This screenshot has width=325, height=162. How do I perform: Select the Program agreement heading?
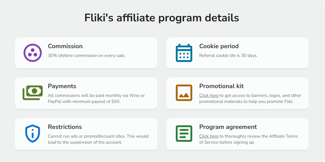coord(228,127)
